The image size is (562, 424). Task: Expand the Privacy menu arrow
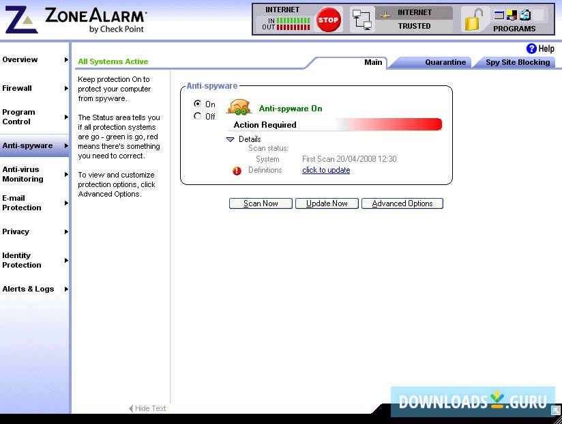click(66, 231)
